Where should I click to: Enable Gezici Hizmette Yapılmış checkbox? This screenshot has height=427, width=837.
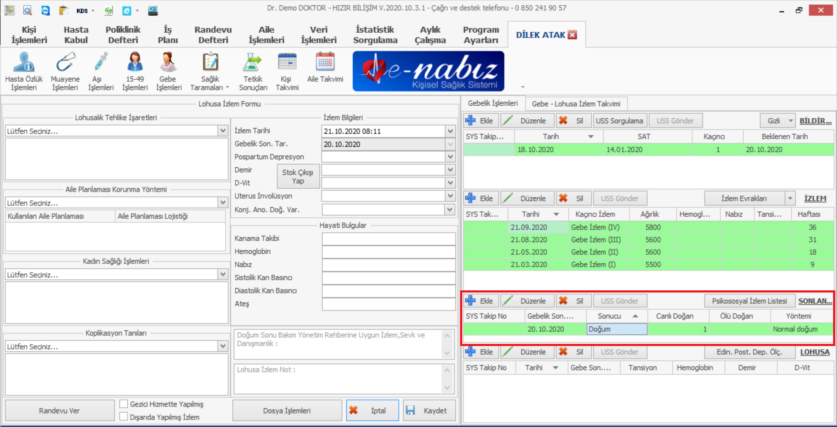pos(124,404)
